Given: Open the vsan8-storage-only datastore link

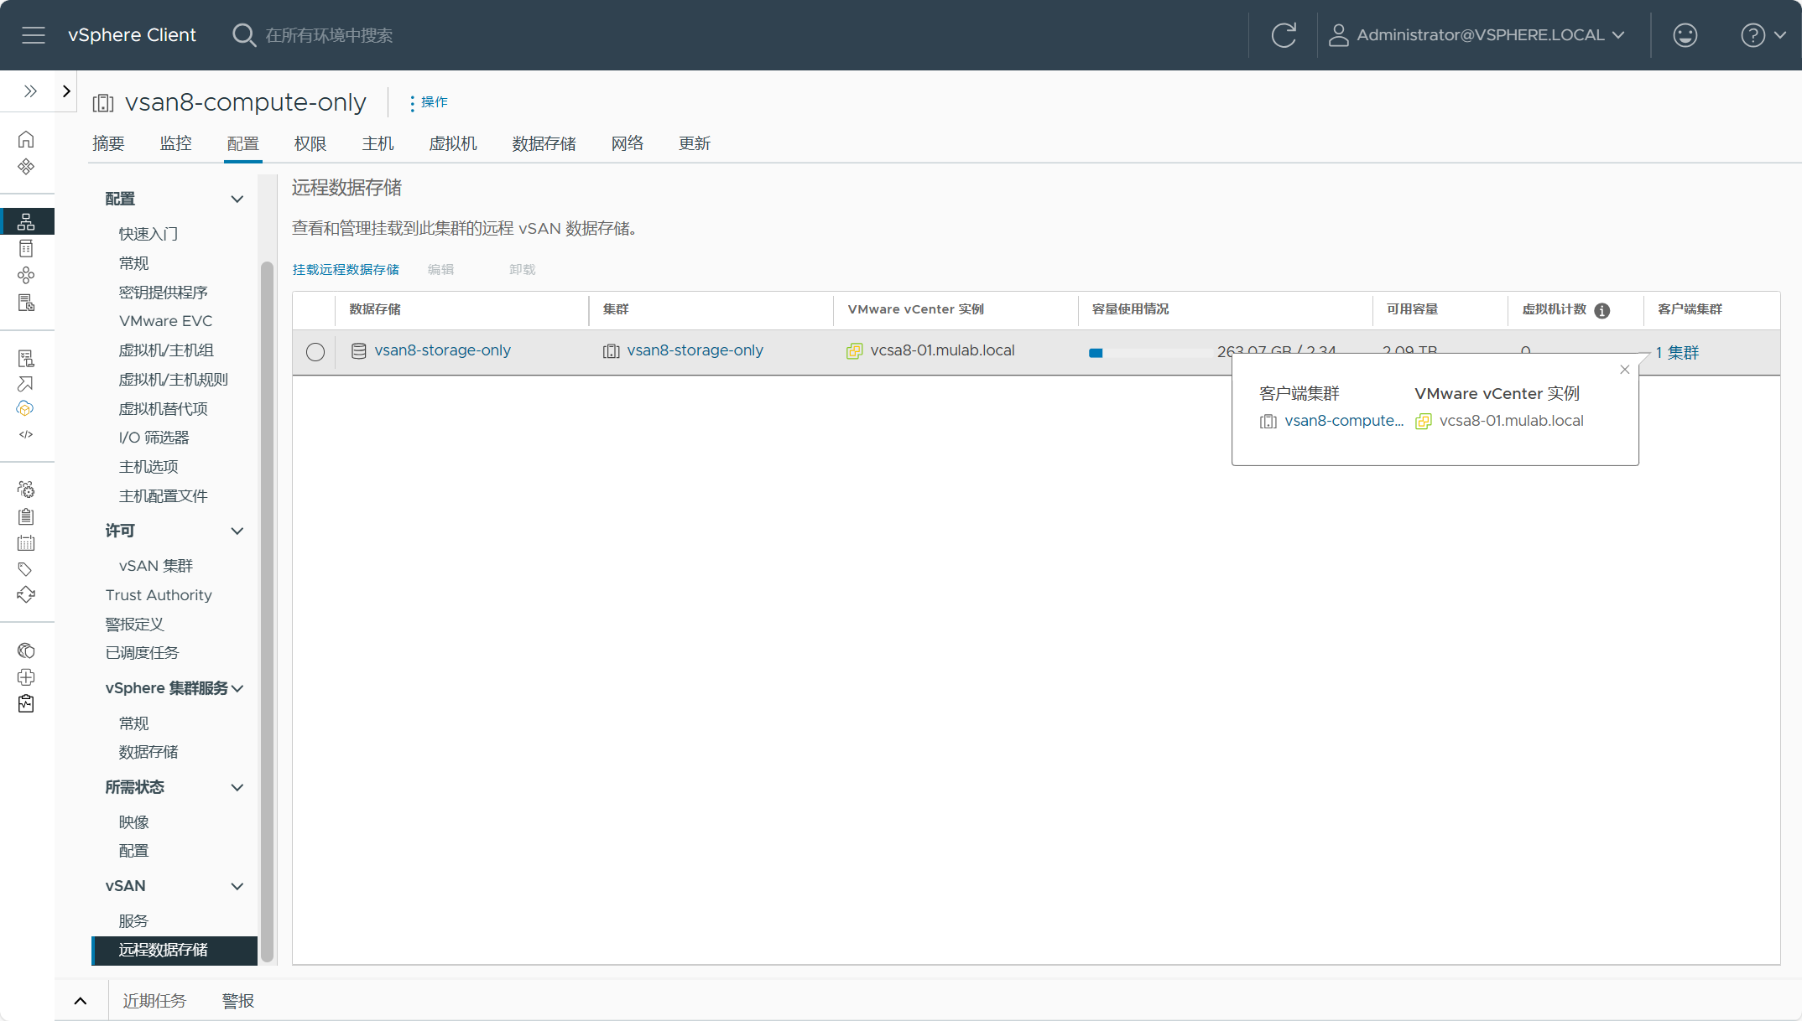Looking at the screenshot, I should 442,350.
